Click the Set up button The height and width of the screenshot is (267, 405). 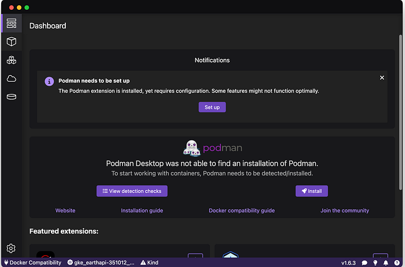[212, 107]
